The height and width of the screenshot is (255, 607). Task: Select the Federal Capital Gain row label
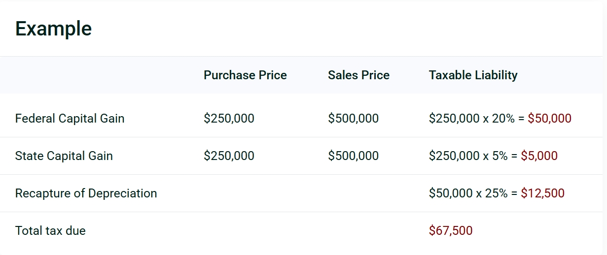[x=70, y=119]
